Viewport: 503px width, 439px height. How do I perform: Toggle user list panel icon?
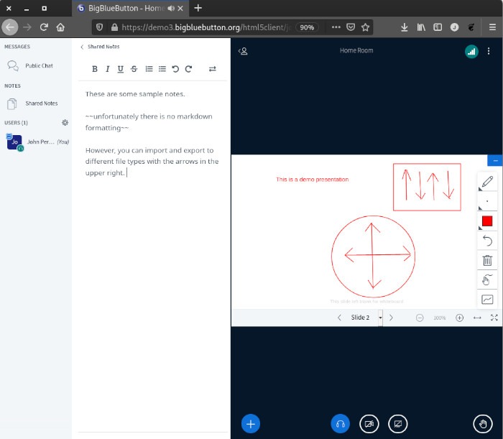[243, 51]
